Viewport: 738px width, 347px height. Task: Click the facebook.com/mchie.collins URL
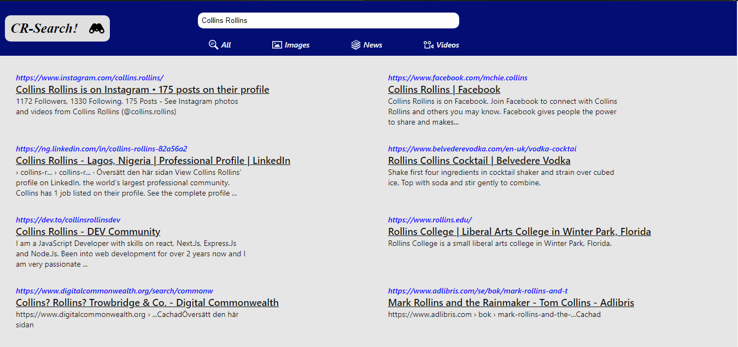458,78
